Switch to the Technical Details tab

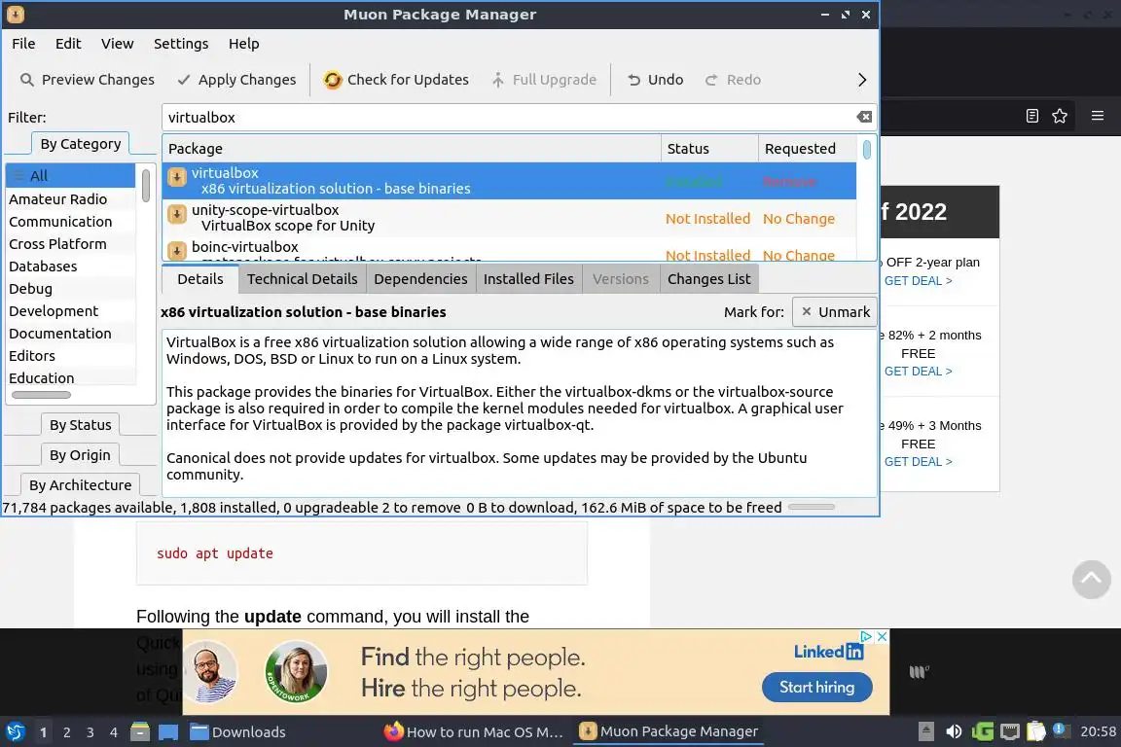302,279
